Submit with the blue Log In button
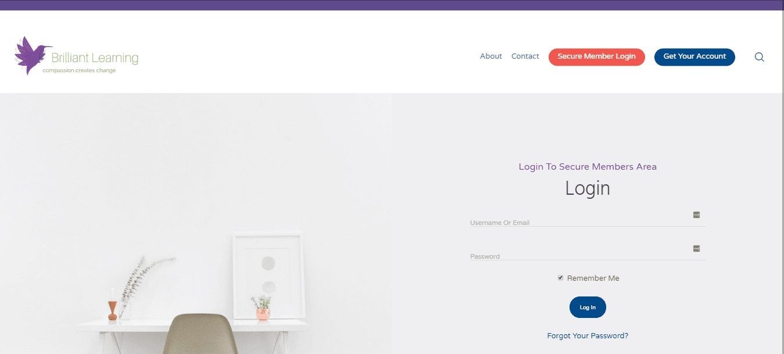Screen dimensions: 784x354 588,307
